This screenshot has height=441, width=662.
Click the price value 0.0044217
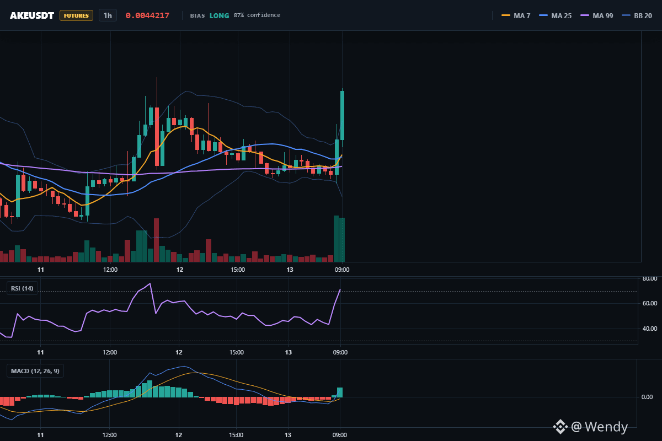pyautogui.click(x=147, y=15)
